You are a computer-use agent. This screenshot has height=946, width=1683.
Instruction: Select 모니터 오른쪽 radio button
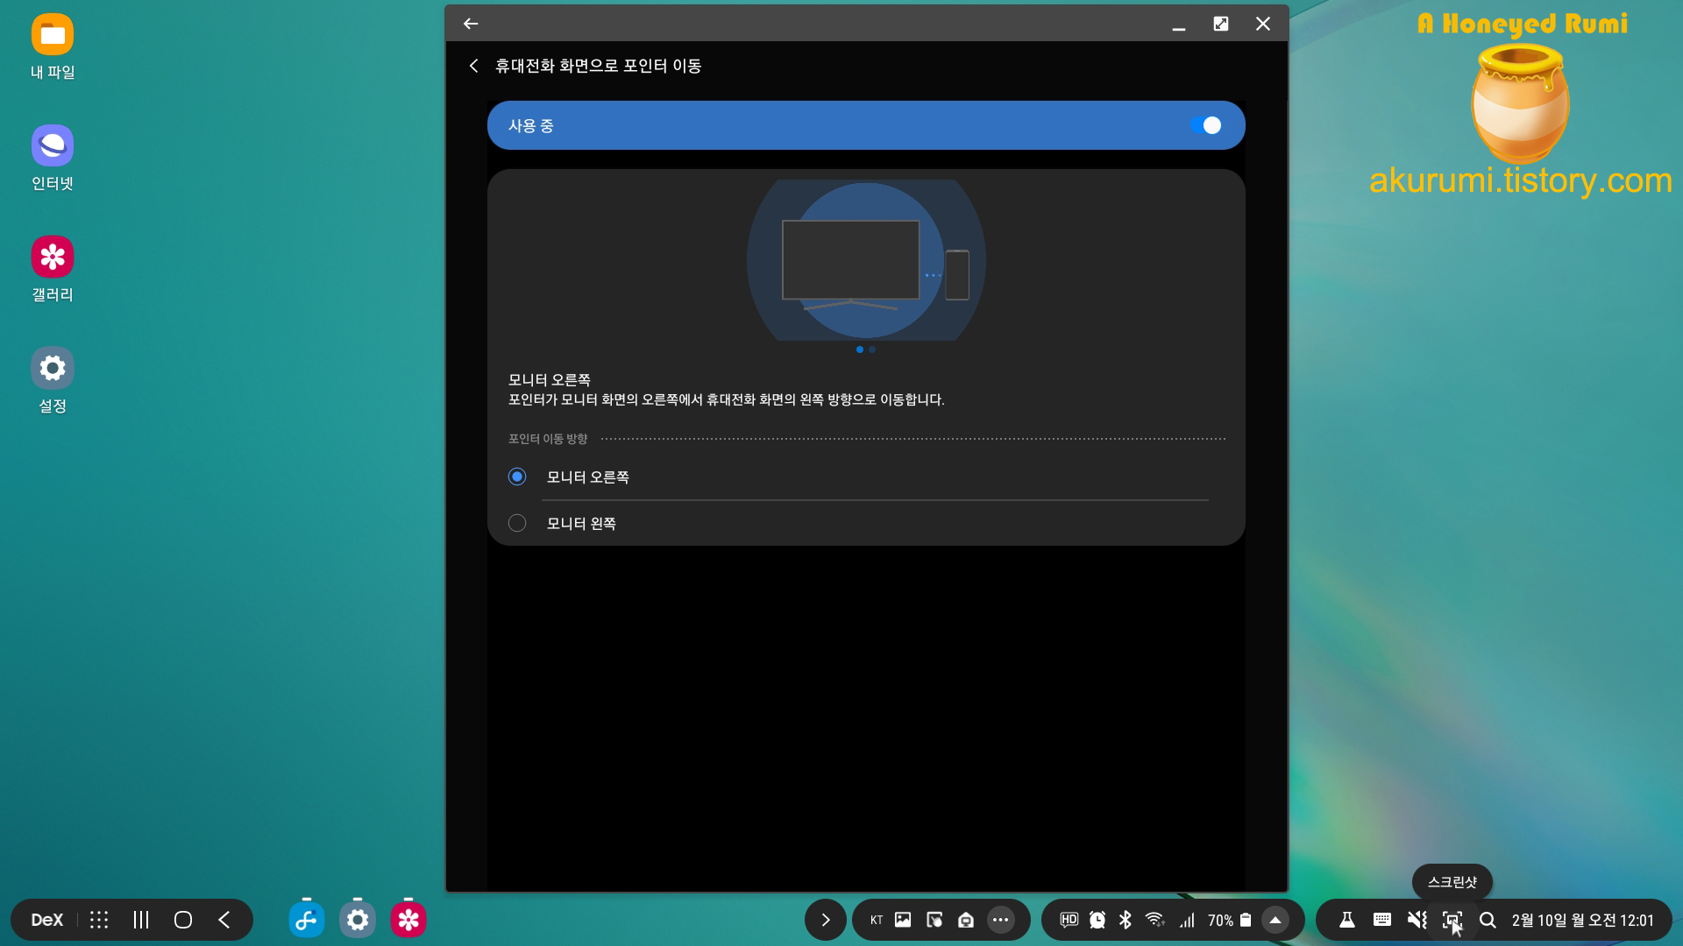point(517,477)
